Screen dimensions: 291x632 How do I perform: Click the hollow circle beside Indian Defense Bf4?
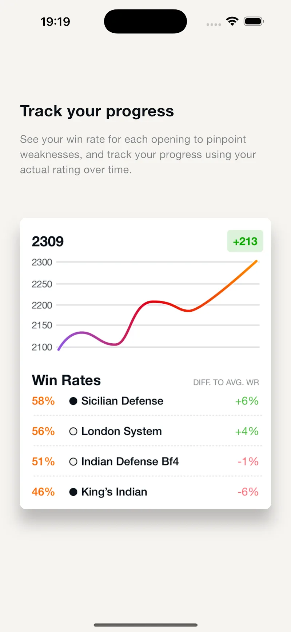pyautogui.click(x=73, y=461)
